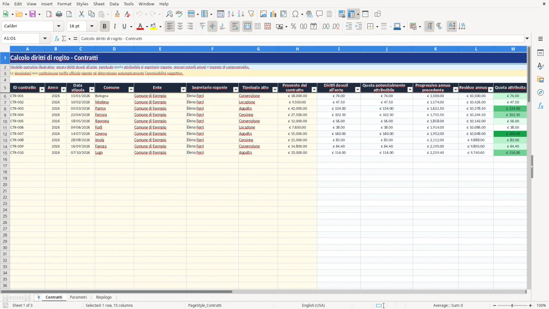Toggle Wrap Text button
This screenshot has width=549, height=309.
pos(235,27)
